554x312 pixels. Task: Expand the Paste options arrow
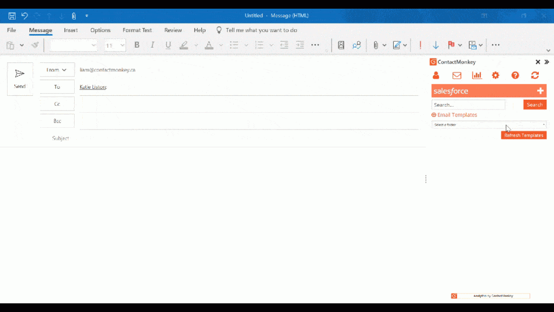22,45
